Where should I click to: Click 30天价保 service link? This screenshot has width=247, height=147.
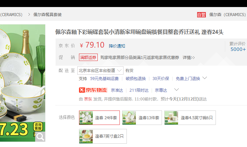click(161, 78)
